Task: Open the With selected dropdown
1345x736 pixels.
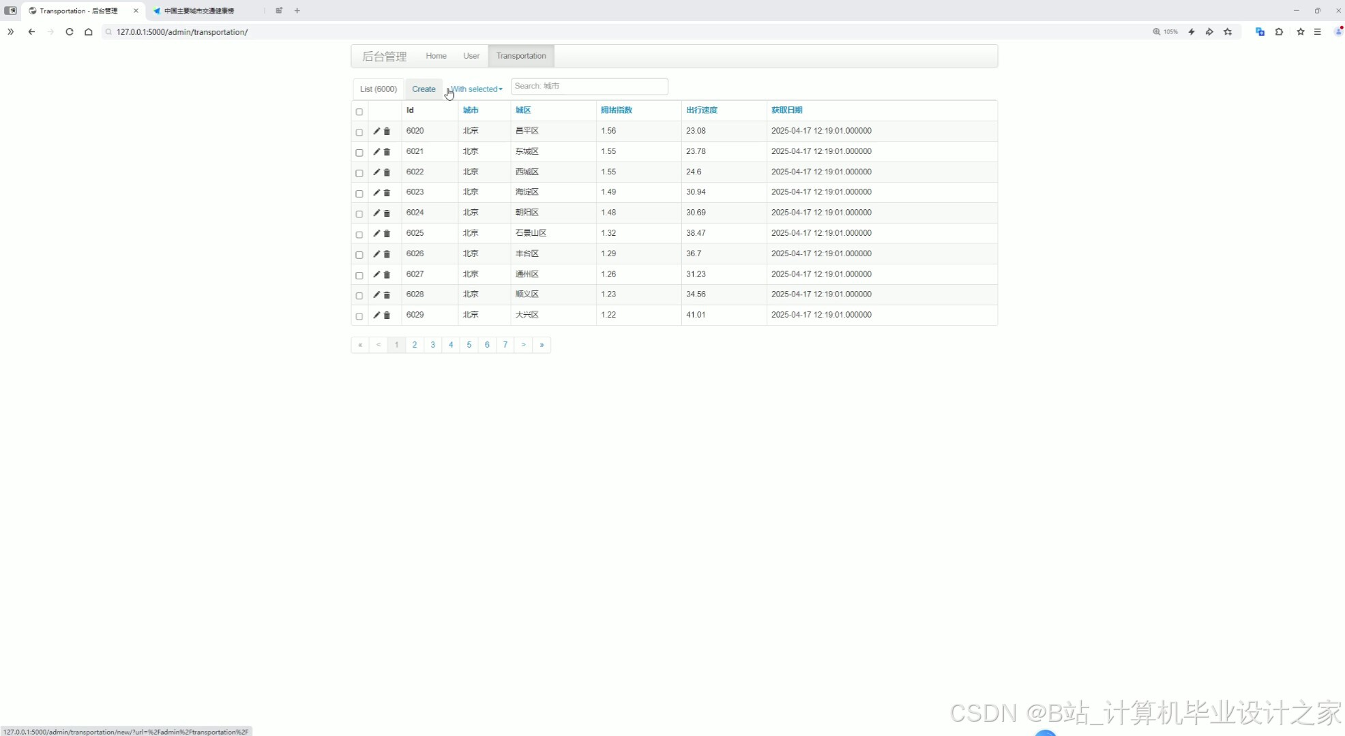Action: (x=476, y=89)
